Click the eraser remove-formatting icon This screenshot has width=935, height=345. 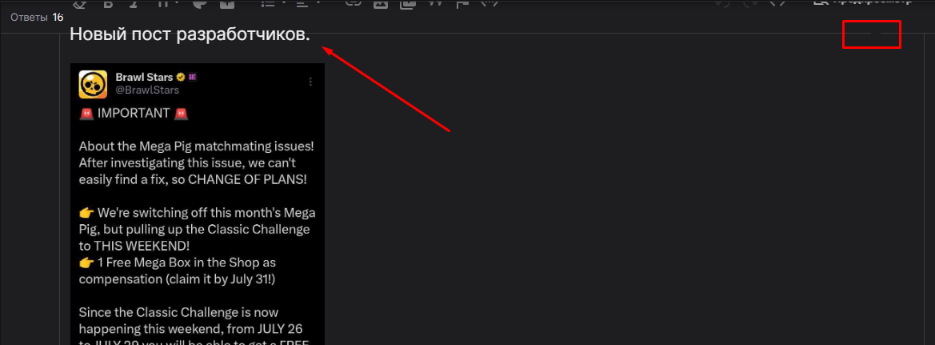tap(79, 3)
